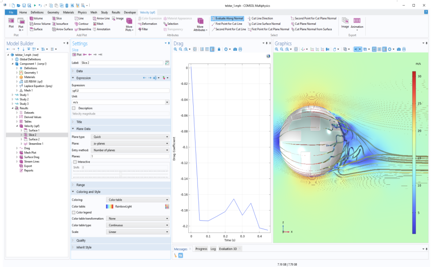Click the Plot button in ribbon
Viewport: 435px width, 267px height.
tap(11, 23)
